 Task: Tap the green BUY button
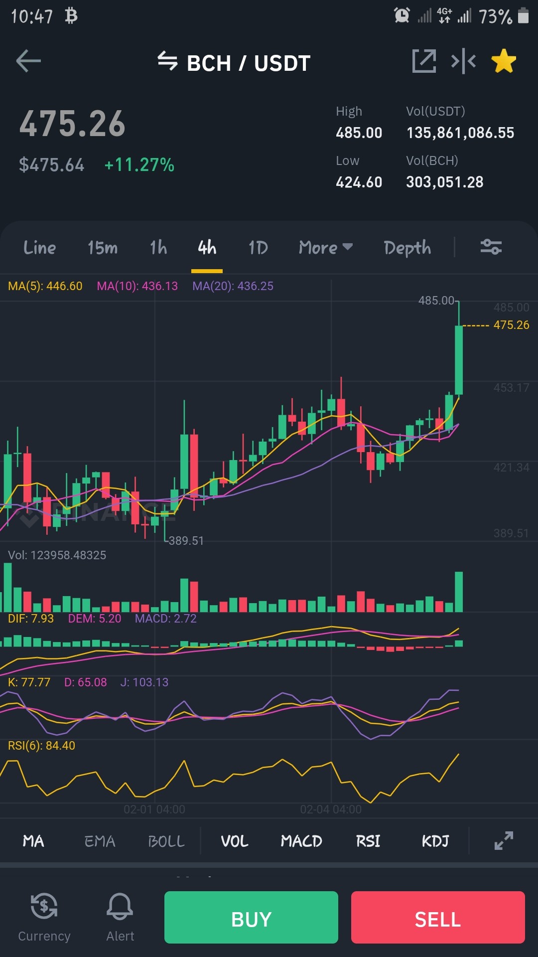(251, 917)
